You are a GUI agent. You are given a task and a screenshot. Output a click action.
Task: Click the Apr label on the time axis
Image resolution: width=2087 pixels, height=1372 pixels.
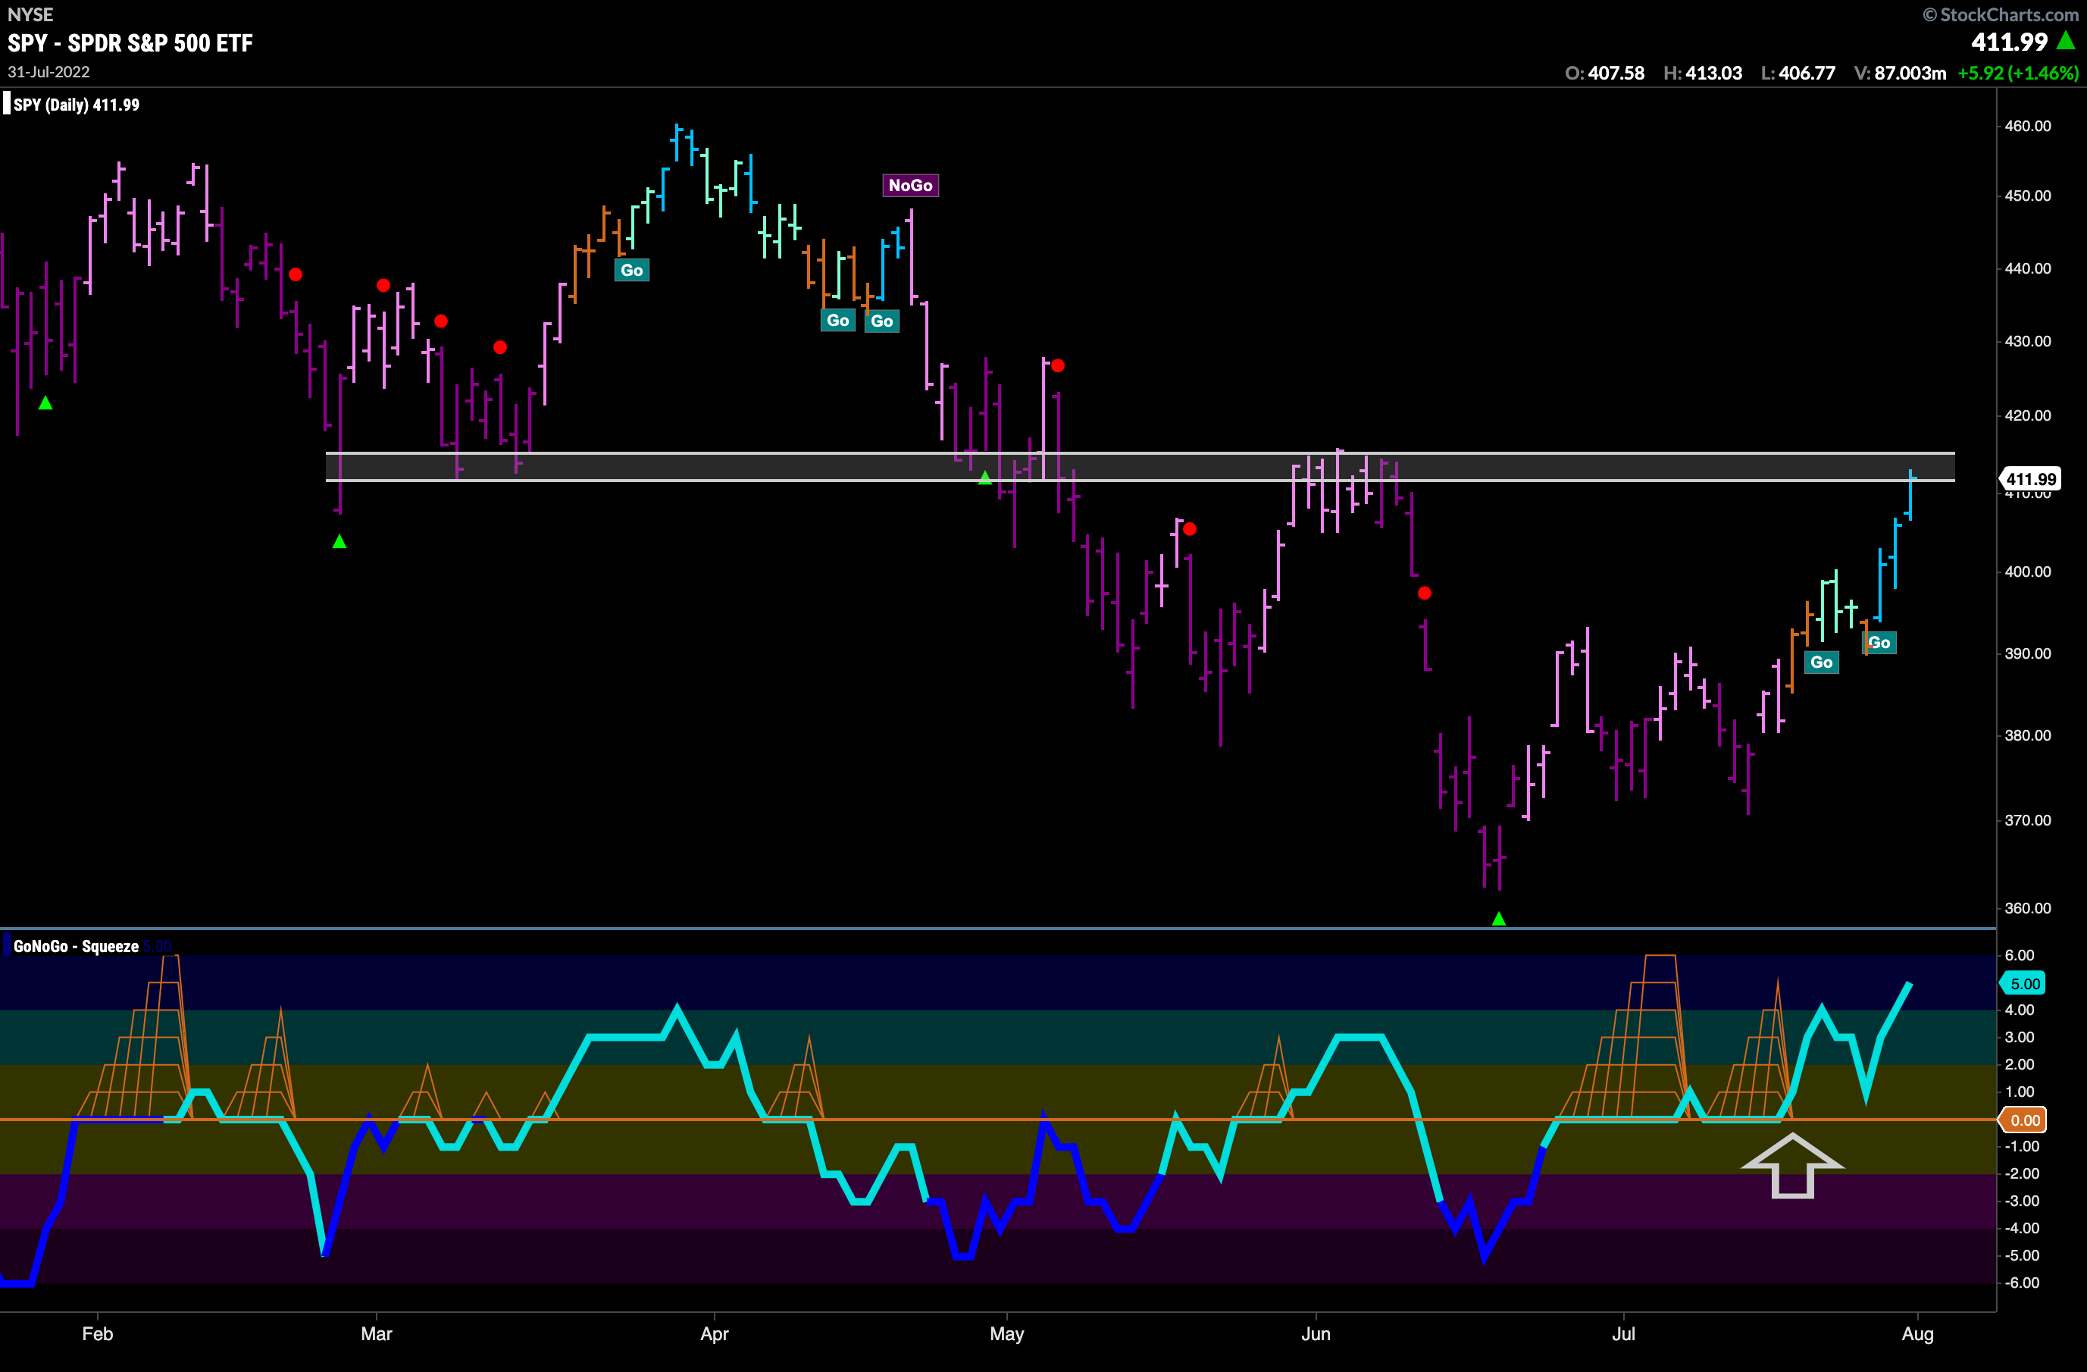coord(715,1333)
